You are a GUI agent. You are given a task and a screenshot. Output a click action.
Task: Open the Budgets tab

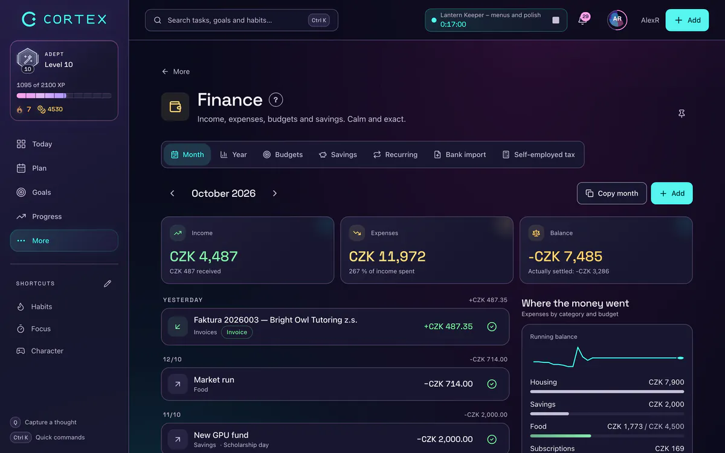(283, 155)
